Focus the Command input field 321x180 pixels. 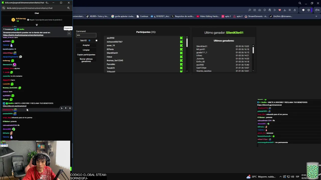coord(86,35)
